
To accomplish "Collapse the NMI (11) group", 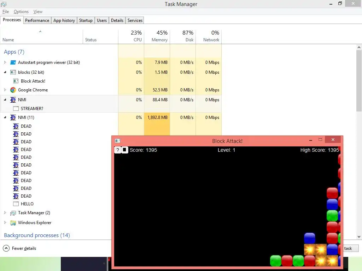I will tap(5, 118).
